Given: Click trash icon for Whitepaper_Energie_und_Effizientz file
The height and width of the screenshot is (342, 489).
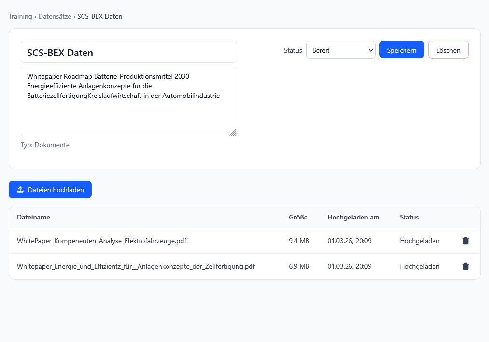Looking at the screenshot, I should (465, 266).
